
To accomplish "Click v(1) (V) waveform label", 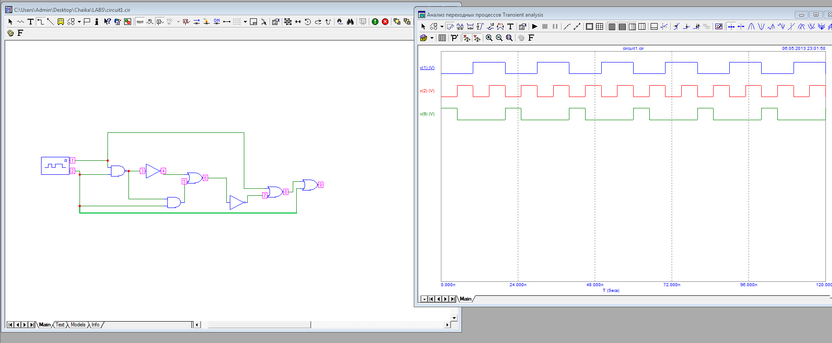I will coord(427,68).
